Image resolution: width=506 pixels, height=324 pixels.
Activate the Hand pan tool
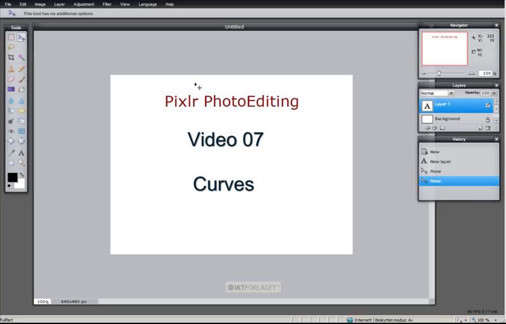(11, 163)
